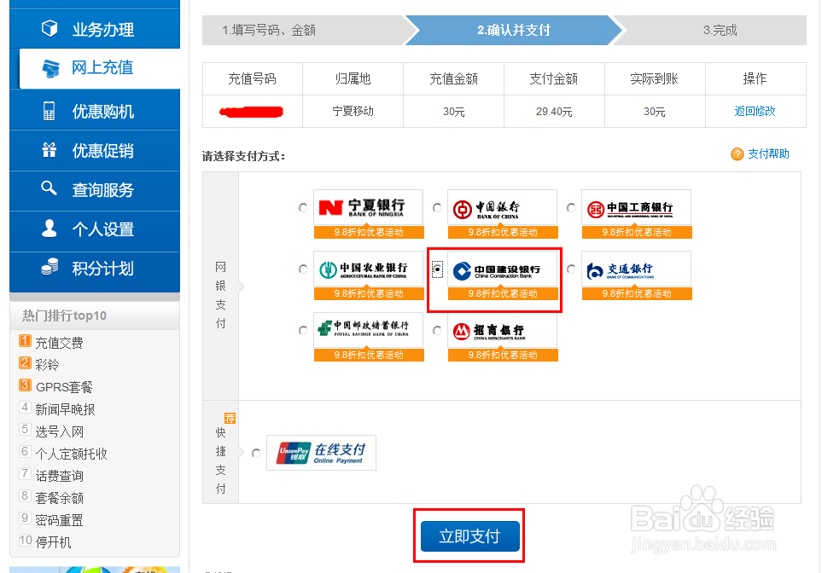The width and height of the screenshot is (822, 573).
Task: Select the 交通银行 radio button
Action: click(571, 269)
